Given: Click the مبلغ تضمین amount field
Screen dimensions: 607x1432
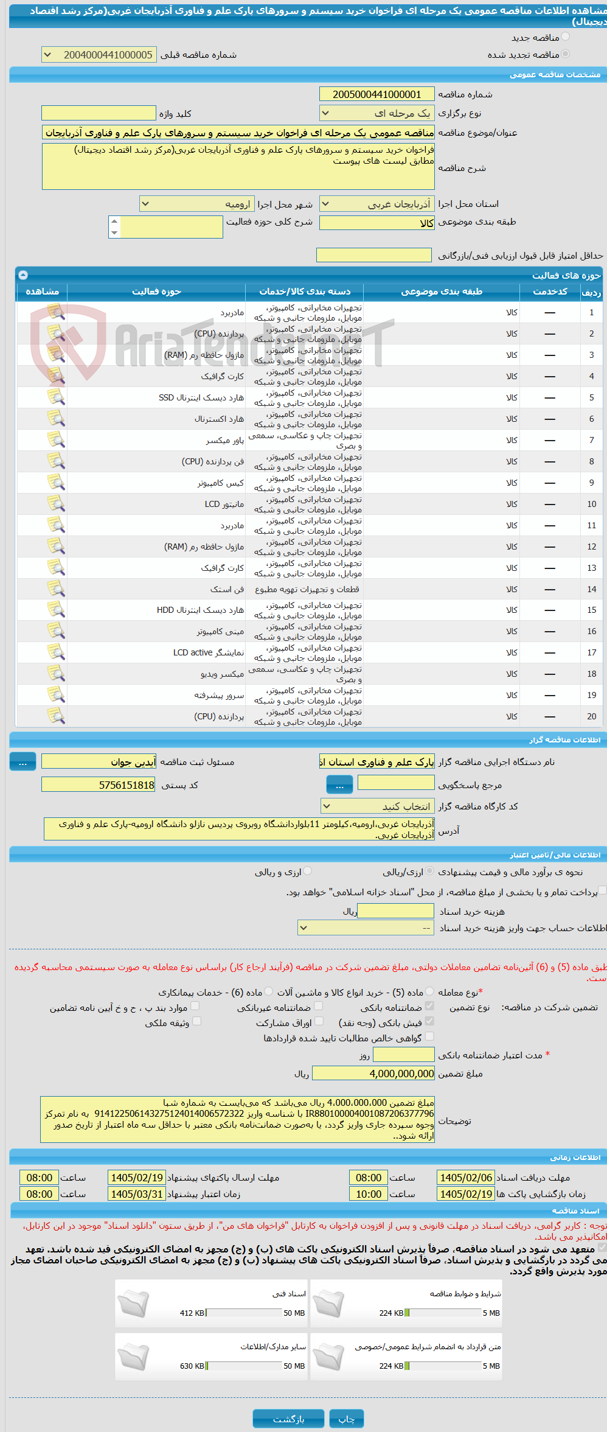Looking at the screenshot, I should 373,1074.
